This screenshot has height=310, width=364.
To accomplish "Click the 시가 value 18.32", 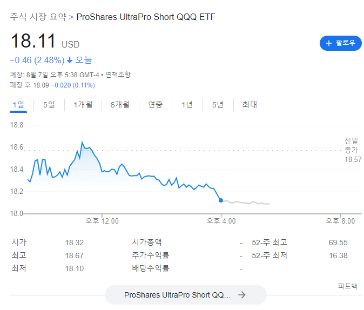I will click(75, 242).
